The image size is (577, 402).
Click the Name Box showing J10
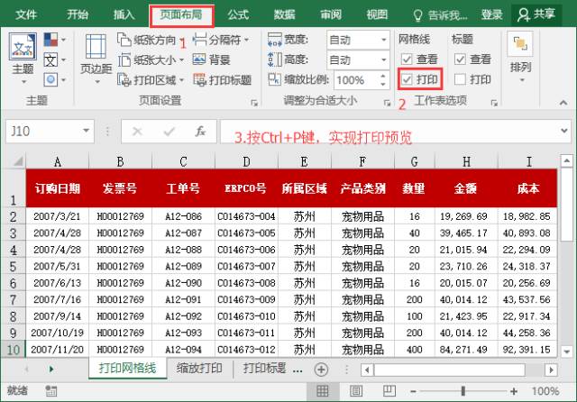pyautogui.click(x=52, y=131)
